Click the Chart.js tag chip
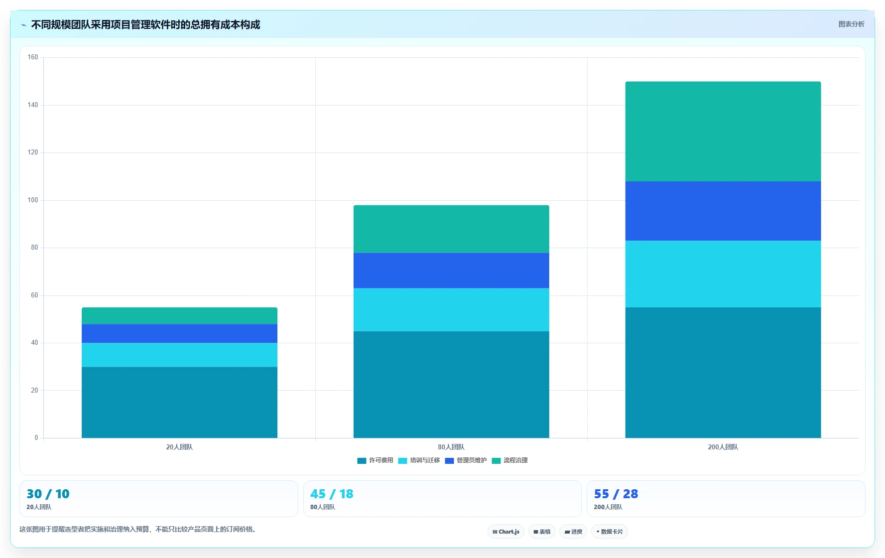885x558 pixels. (506, 532)
